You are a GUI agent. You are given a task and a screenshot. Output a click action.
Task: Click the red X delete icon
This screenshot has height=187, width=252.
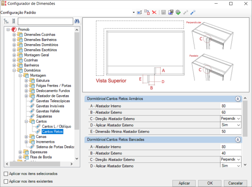[154, 12]
